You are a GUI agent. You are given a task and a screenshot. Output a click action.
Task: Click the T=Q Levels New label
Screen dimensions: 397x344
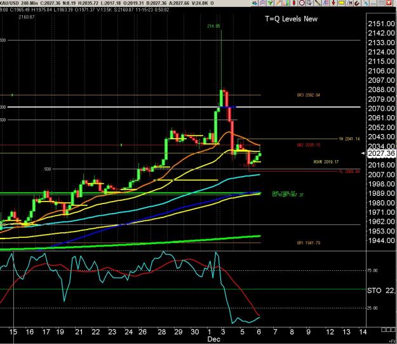(291, 19)
